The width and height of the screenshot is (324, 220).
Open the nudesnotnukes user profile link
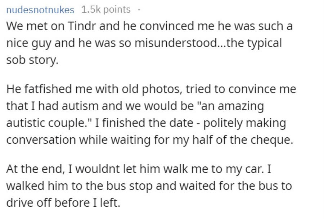click(x=40, y=10)
